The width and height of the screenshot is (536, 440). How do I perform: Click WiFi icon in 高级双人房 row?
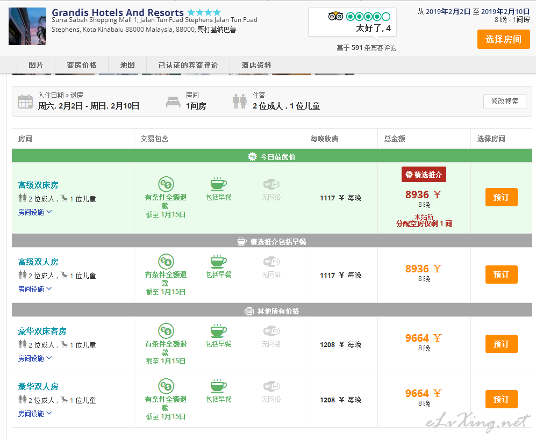[x=271, y=261]
